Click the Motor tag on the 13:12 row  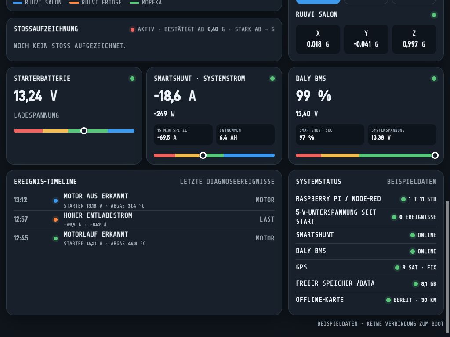pyautogui.click(x=265, y=200)
